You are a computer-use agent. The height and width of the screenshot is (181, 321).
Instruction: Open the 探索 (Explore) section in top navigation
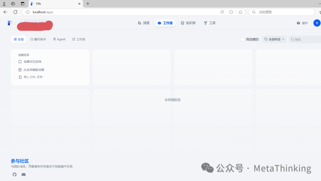[x=144, y=23]
